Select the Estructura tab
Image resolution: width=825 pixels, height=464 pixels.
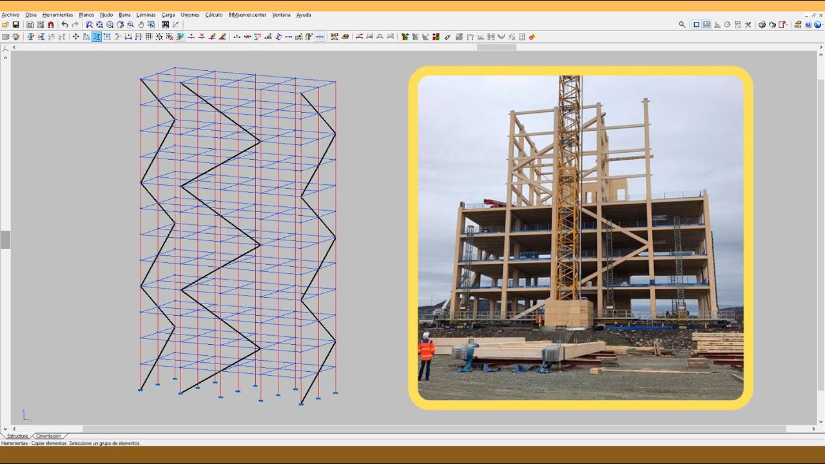[x=17, y=436]
